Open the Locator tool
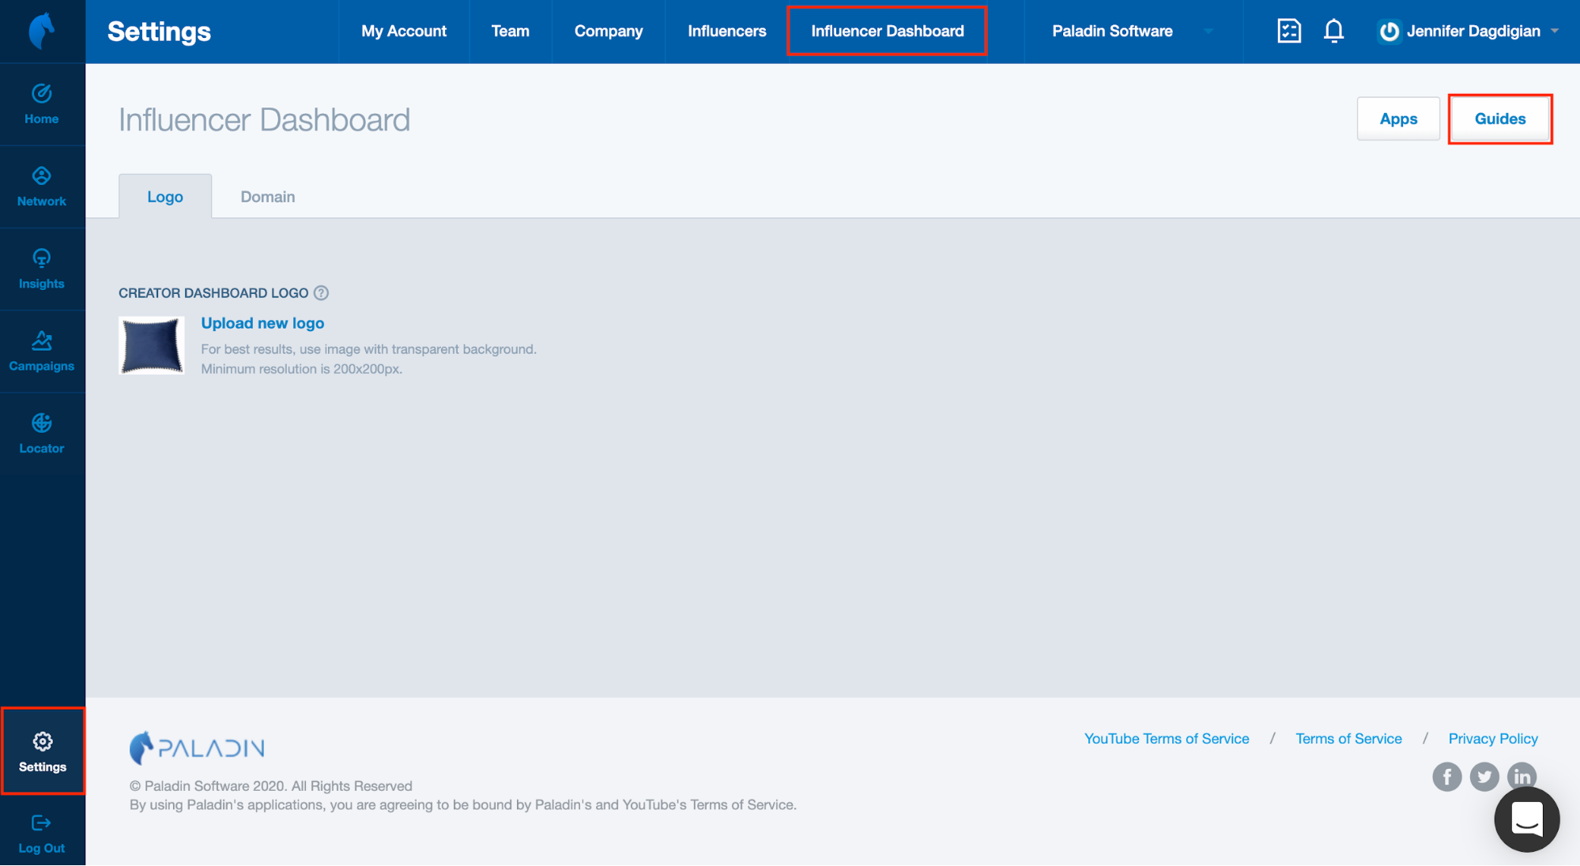 (x=41, y=433)
